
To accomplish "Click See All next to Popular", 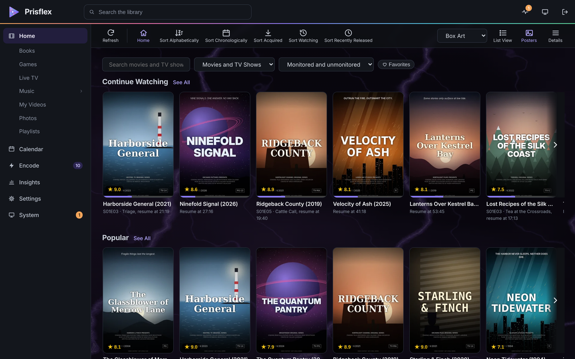I will (x=142, y=238).
